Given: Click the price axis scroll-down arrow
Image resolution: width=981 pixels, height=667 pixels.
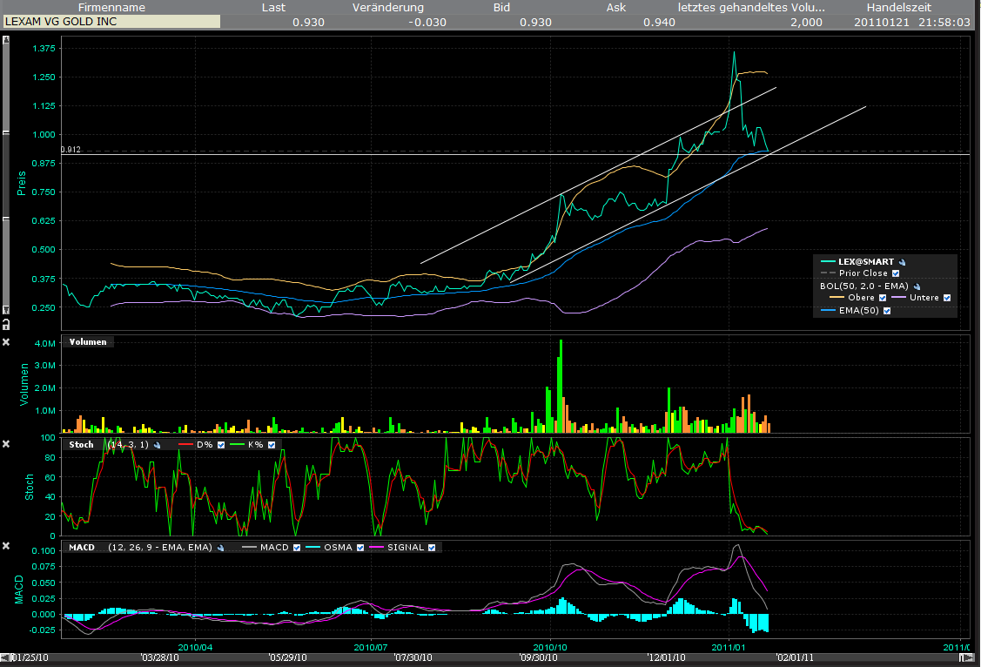Looking at the screenshot, I should click(x=6, y=311).
